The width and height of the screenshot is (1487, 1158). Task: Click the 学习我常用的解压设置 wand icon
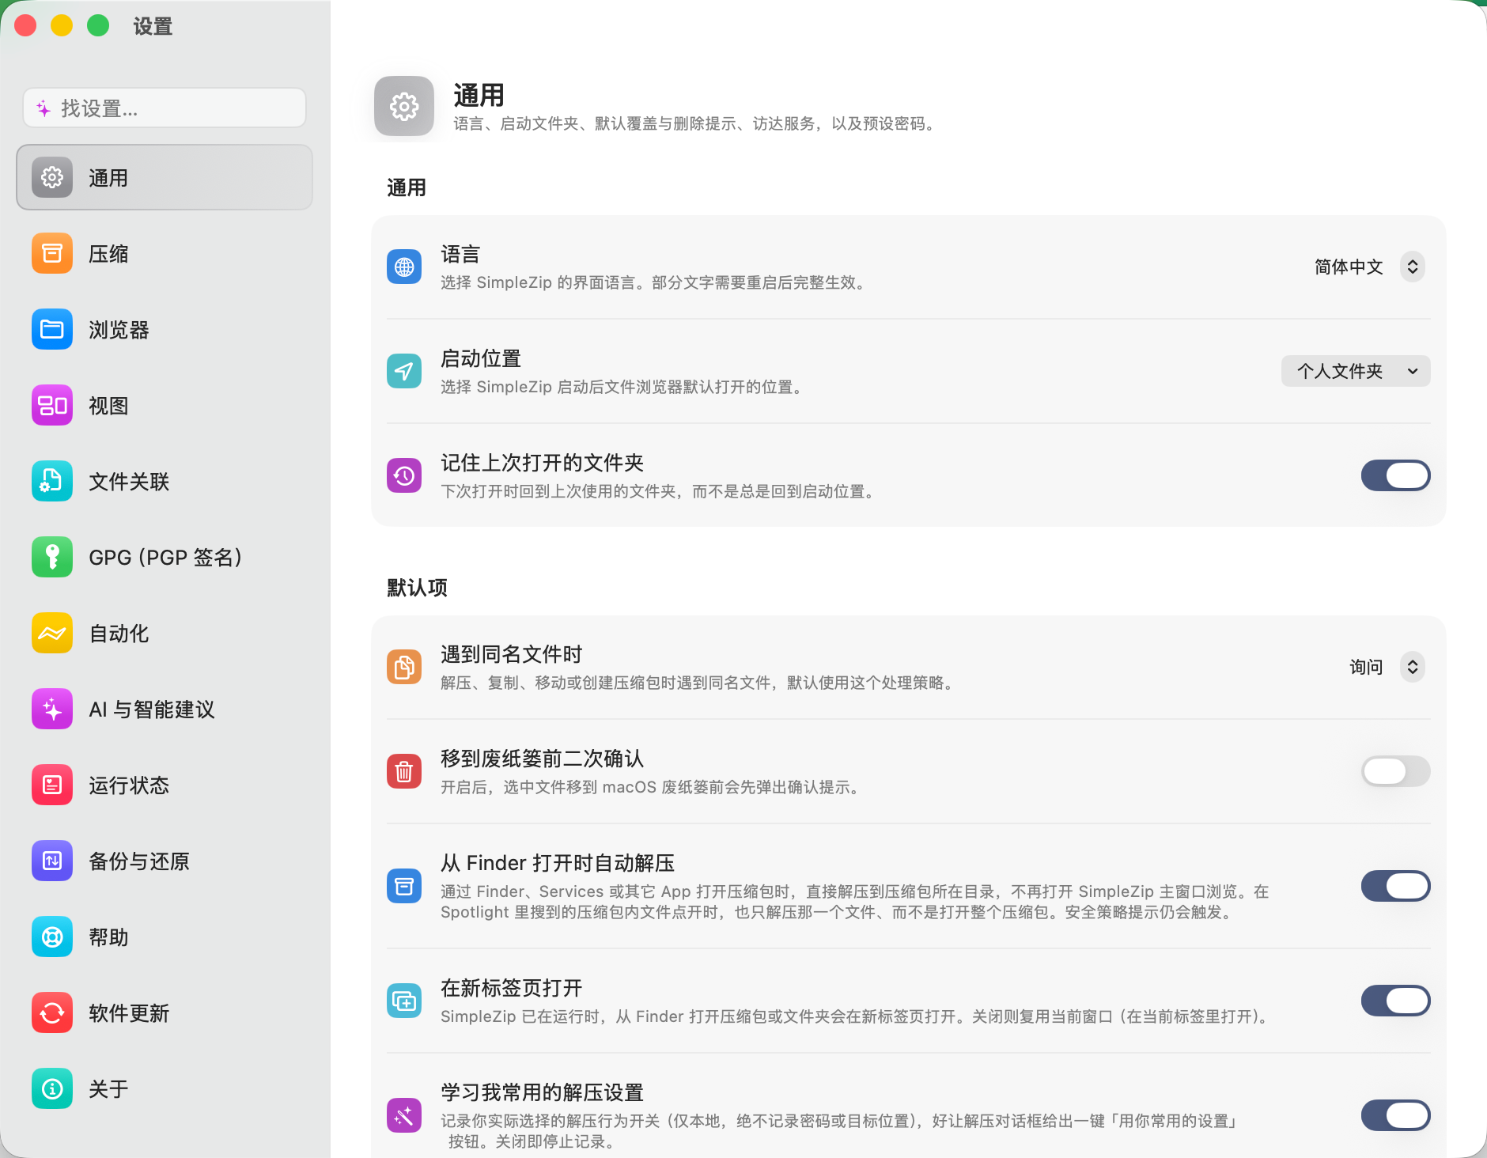point(404,1115)
